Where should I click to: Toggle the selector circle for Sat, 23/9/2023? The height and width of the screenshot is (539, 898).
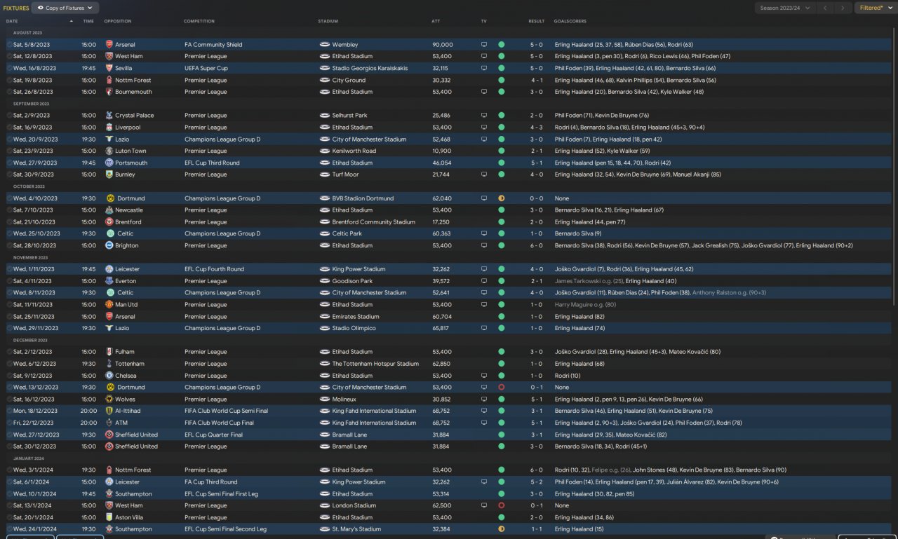click(x=10, y=151)
